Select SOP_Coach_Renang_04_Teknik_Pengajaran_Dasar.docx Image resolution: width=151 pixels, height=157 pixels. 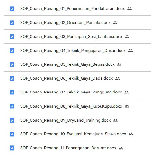click(x=73, y=51)
